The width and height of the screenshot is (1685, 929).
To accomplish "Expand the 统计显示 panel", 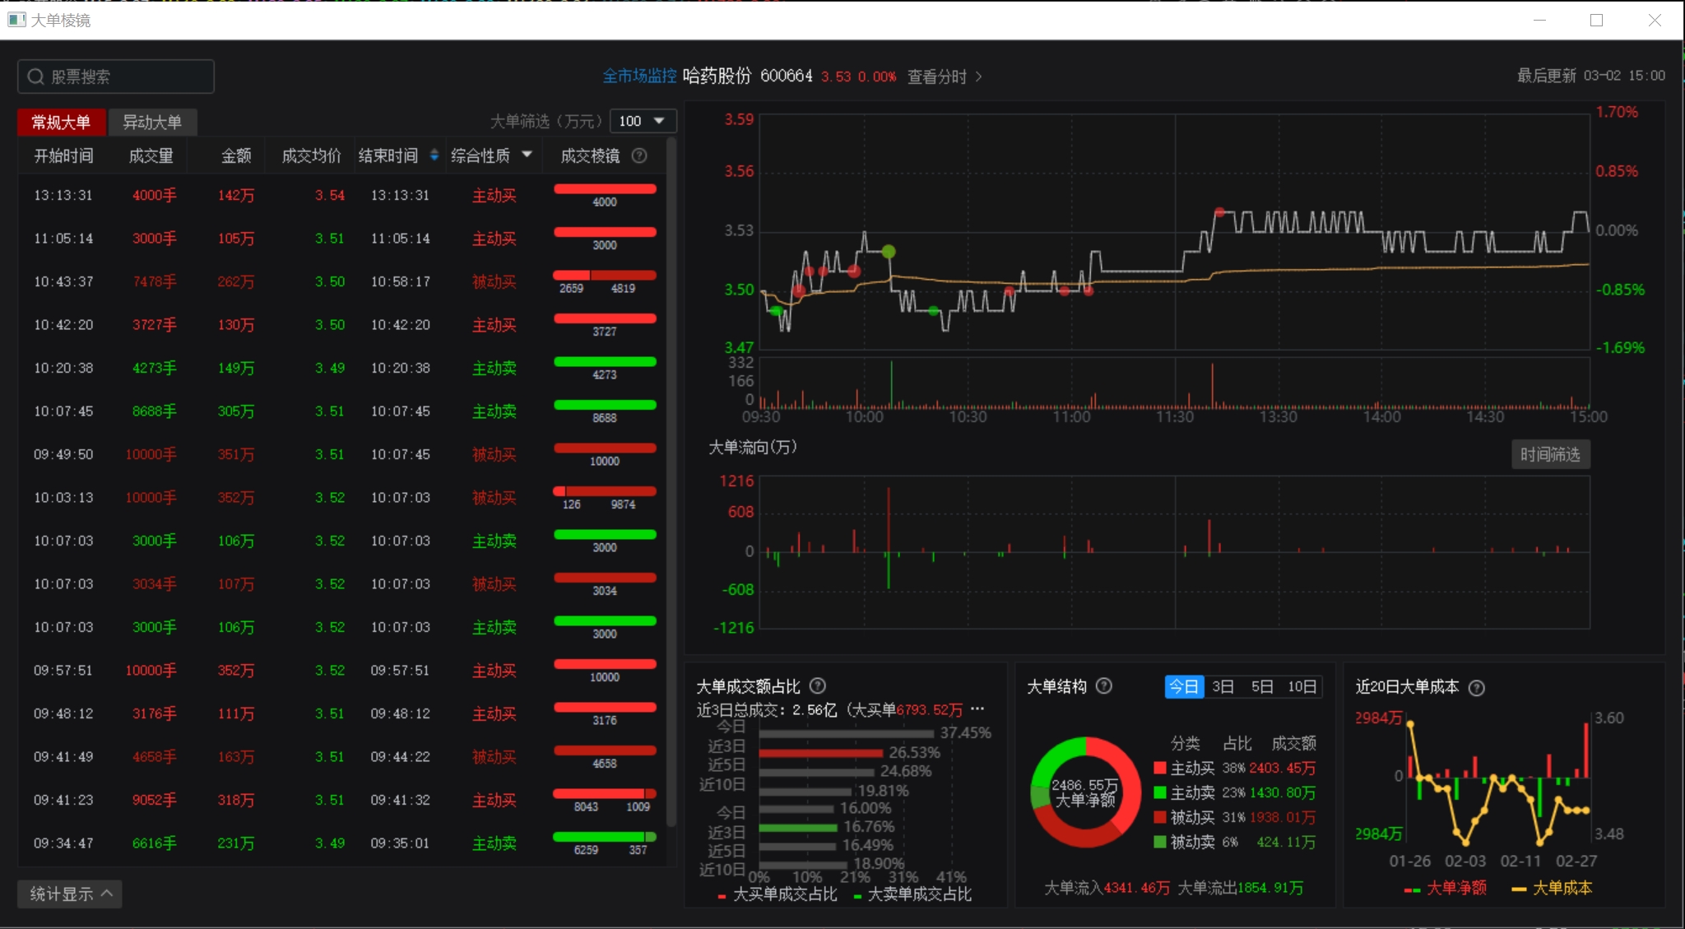I will (x=70, y=894).
